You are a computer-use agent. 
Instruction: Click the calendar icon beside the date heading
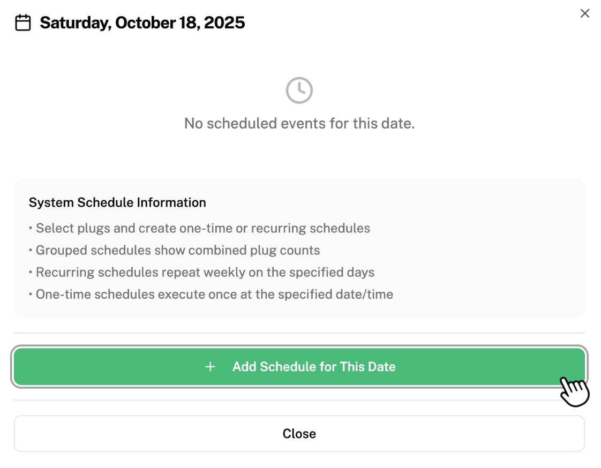(x=22, y=22)
